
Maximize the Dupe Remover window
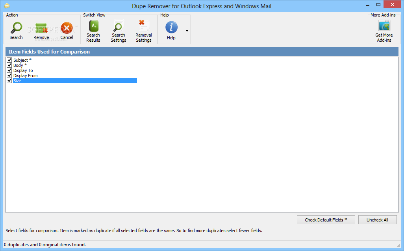pyautogui.click(x=378, y=5)
